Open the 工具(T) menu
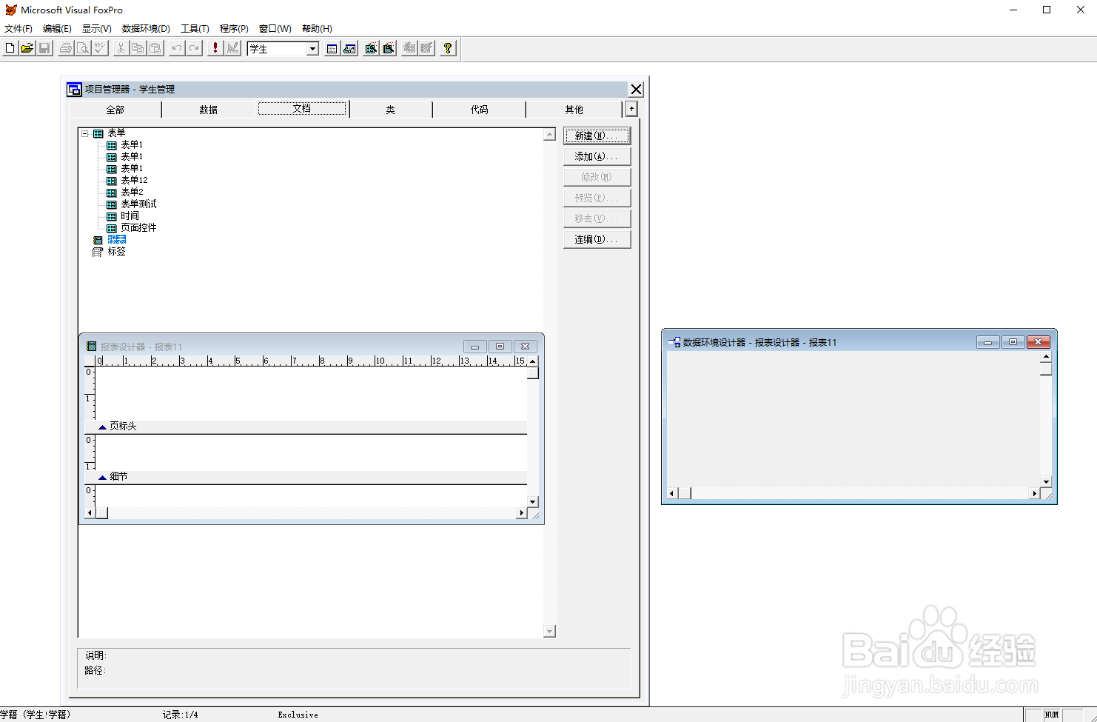 pos(195,28)
